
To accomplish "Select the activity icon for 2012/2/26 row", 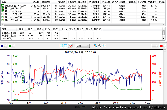I will (3, 6).
